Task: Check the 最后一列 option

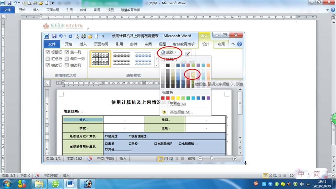Action: point(67,59)
